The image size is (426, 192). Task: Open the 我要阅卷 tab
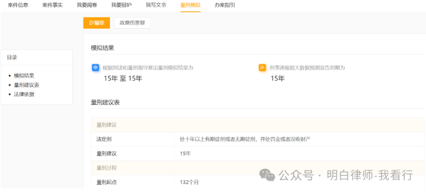coord(87,5)
